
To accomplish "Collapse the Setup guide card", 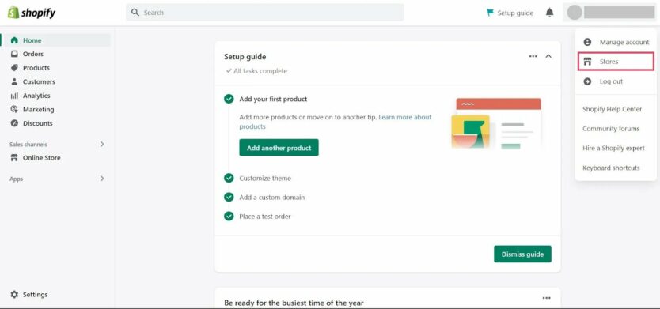I will click(x=548, y=56).
